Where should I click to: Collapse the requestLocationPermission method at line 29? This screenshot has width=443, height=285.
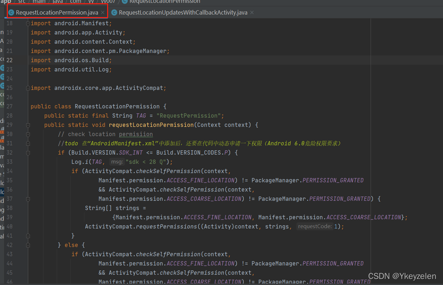(28, 125)
